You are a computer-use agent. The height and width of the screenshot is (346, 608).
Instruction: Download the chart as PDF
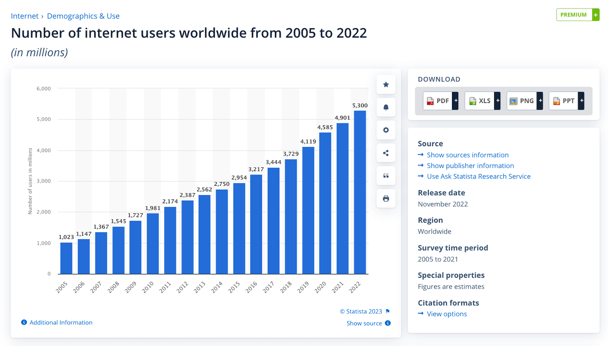point(441,101)
